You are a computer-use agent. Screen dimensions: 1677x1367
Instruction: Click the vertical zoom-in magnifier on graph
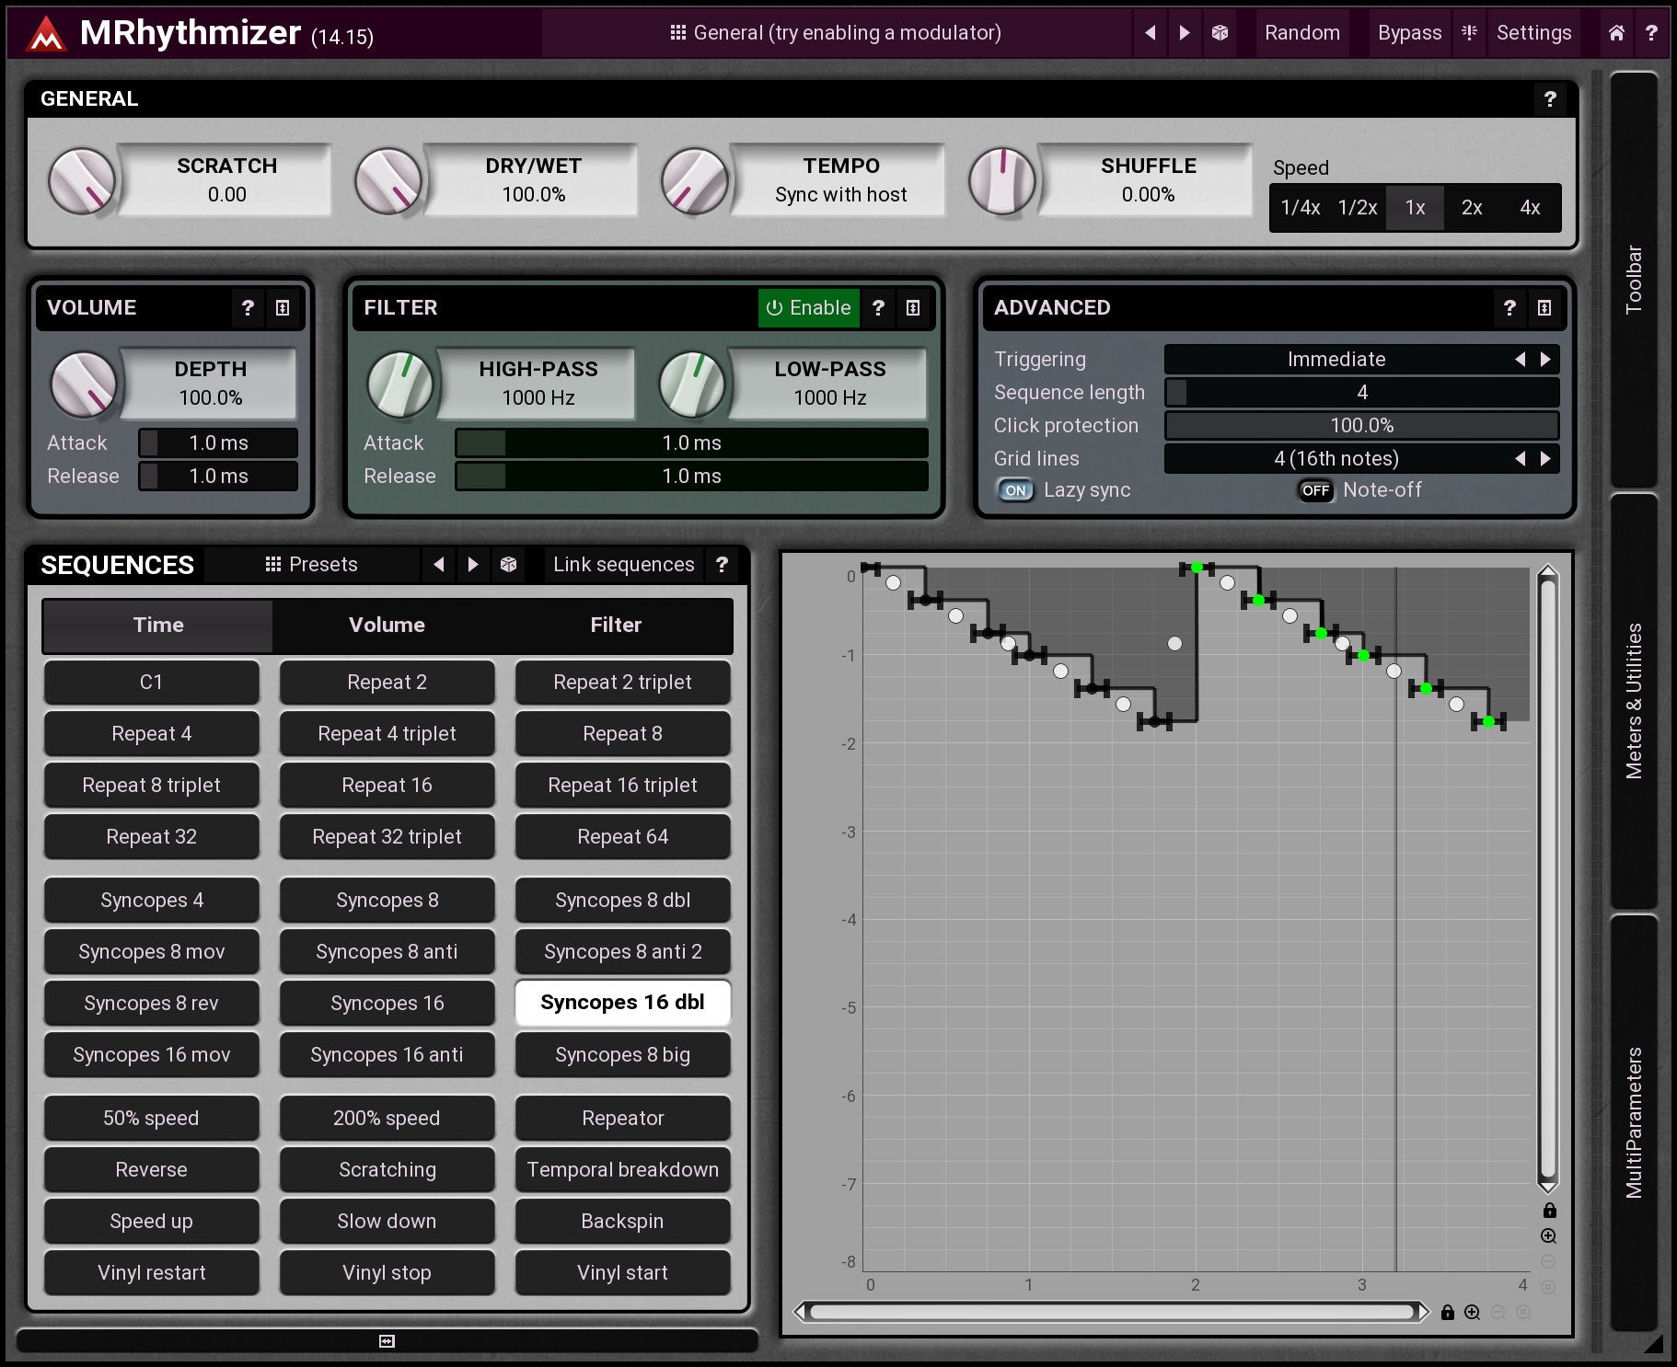[x=1548, y=1236]
